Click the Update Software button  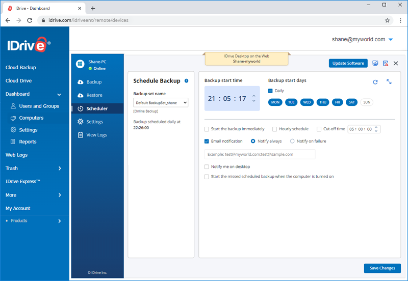(x=348, y=63)
